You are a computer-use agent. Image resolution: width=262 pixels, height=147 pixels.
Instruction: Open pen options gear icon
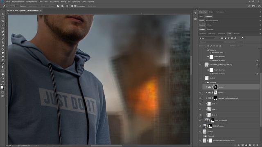[72, 6]
